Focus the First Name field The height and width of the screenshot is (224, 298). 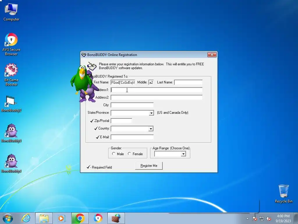tap(123, 82)
